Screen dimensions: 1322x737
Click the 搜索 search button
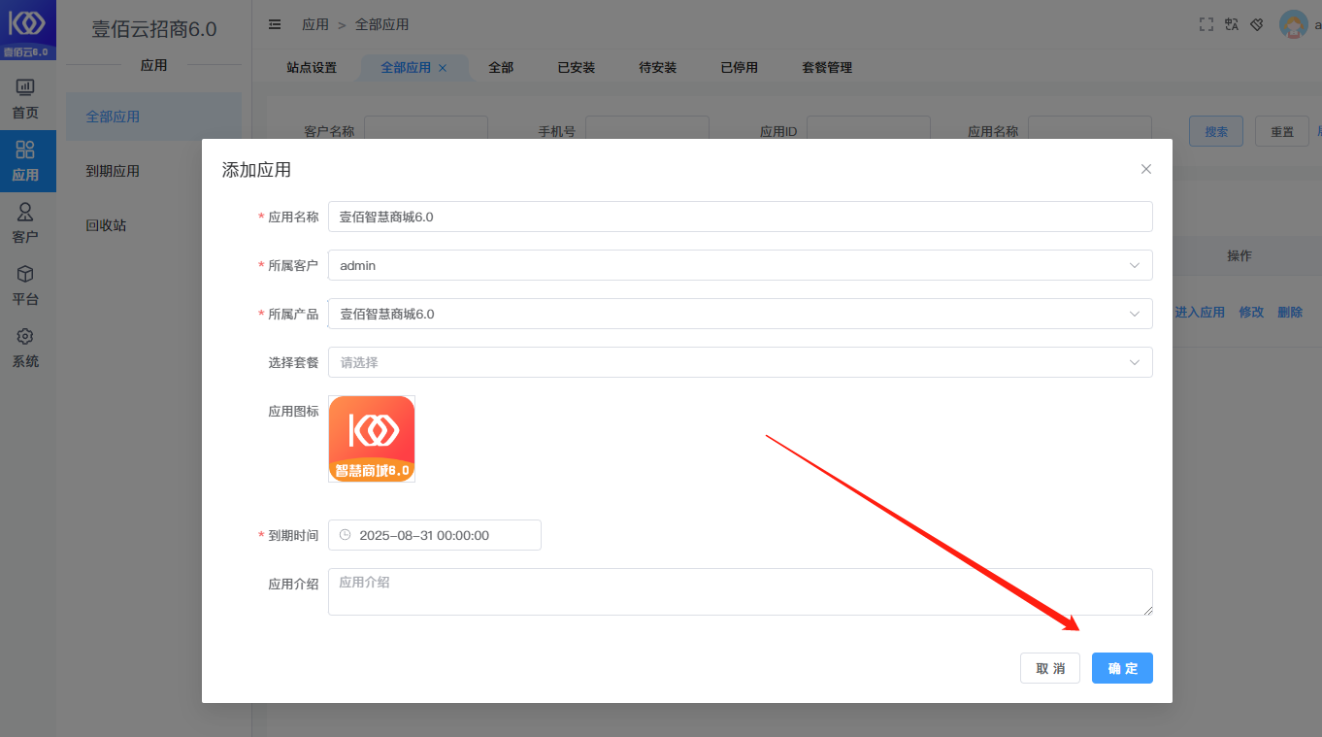1216,131
